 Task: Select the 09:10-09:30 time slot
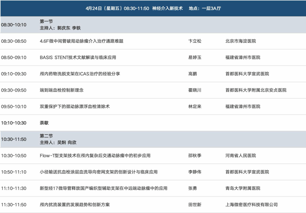coord(14,74)
